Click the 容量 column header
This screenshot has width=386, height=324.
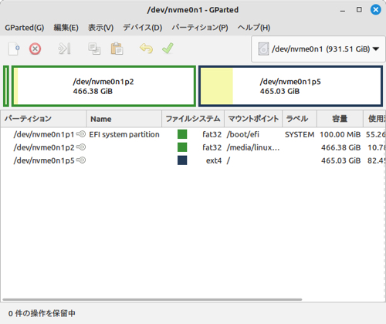click(340, 119)
